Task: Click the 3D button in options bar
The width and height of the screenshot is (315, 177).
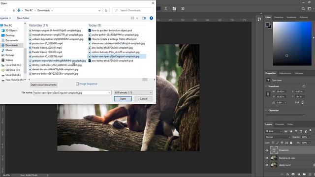Action: coord(183,9)
